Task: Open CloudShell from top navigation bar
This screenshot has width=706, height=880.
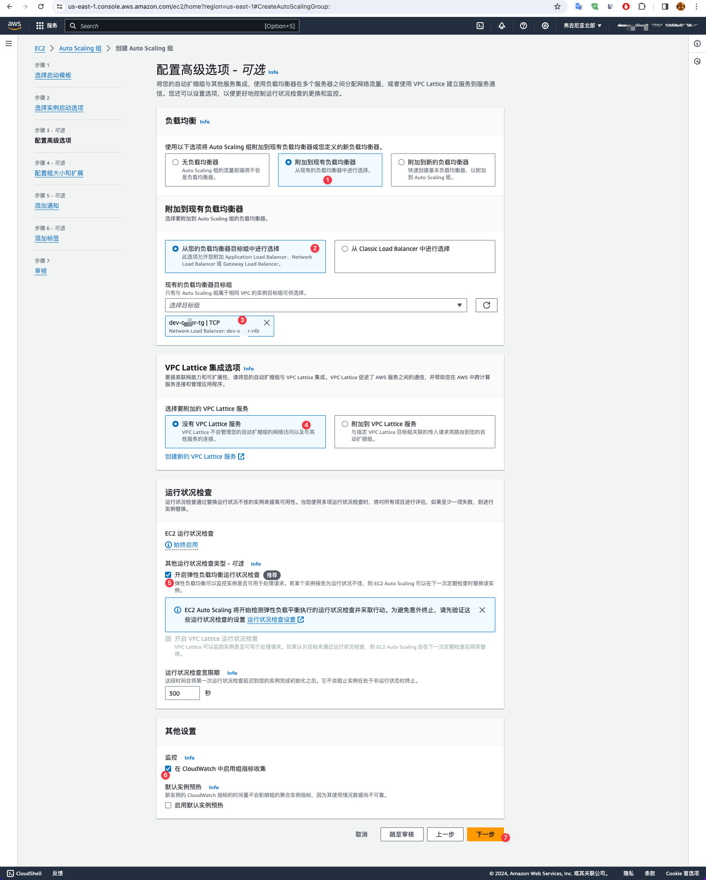Action: (x=480, y=26)
